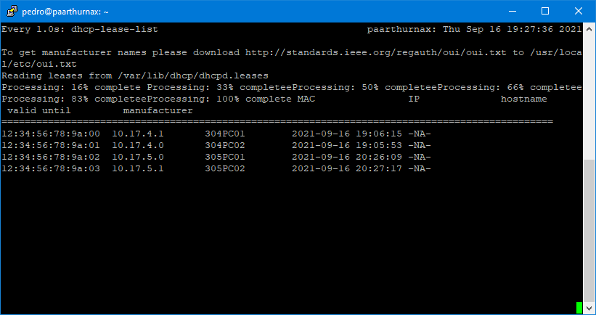Viewport: 596px width, 315px height.
Task: Click the green terminal cursor block
Action: tap(579, 308)
